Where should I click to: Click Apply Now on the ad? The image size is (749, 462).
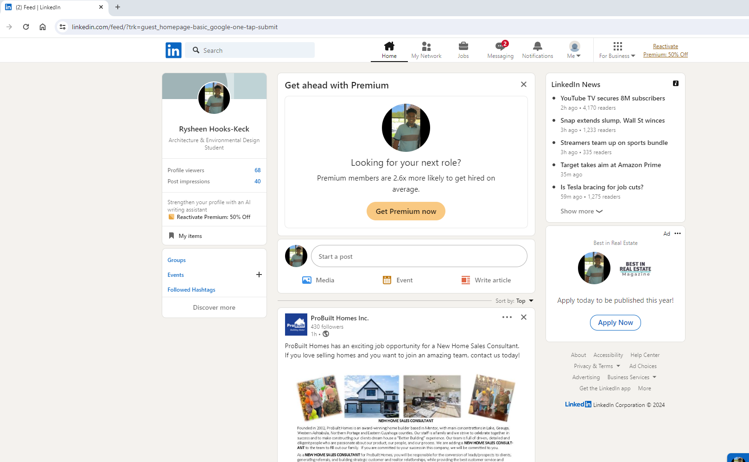coord(616,323)
